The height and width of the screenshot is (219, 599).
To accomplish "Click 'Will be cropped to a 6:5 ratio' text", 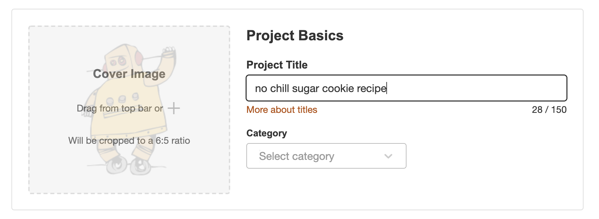I will point(129,141).
